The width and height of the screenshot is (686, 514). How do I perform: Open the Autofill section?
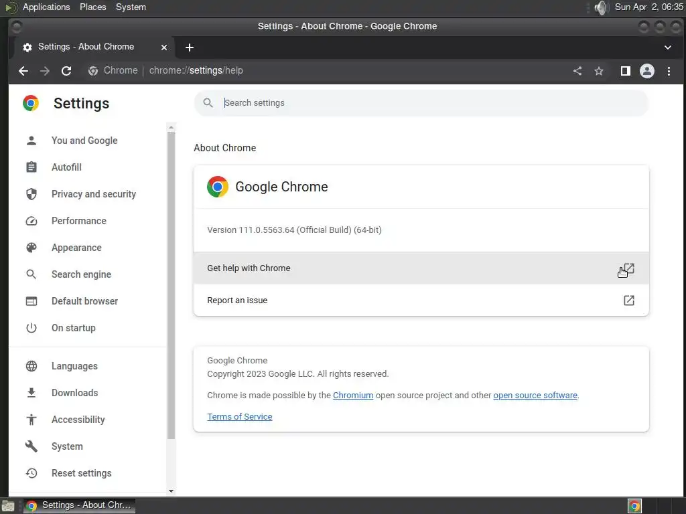point(66,167)
